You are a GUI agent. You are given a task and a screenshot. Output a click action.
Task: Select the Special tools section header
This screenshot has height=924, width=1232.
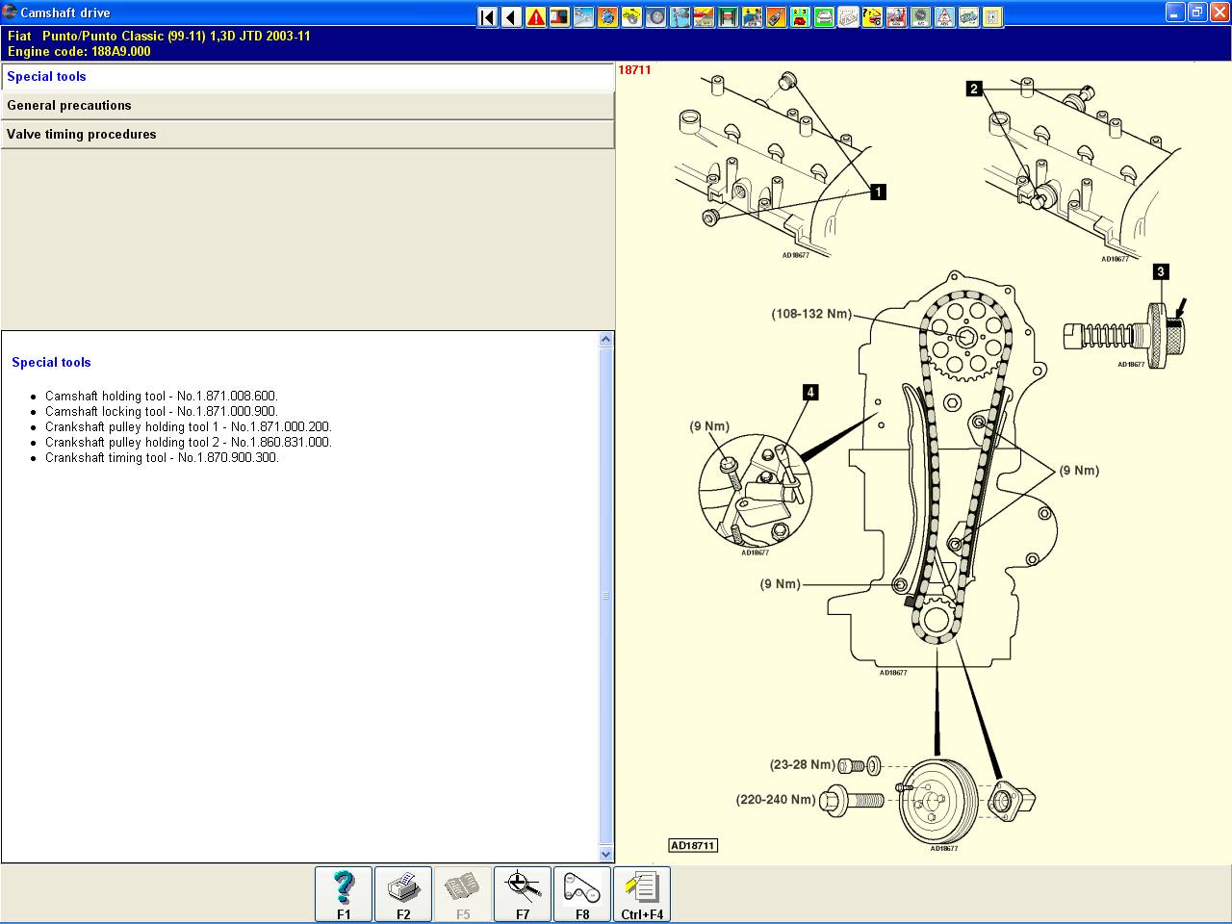pyautogui.click(x=308, y=77)
